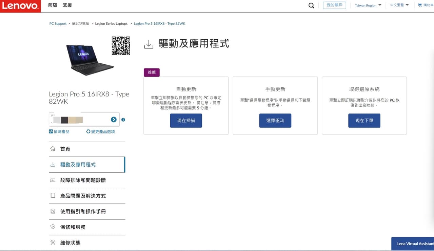
Task: Submit serial number with arrow button
Action: pyautogui.click(x=114, y=120)
